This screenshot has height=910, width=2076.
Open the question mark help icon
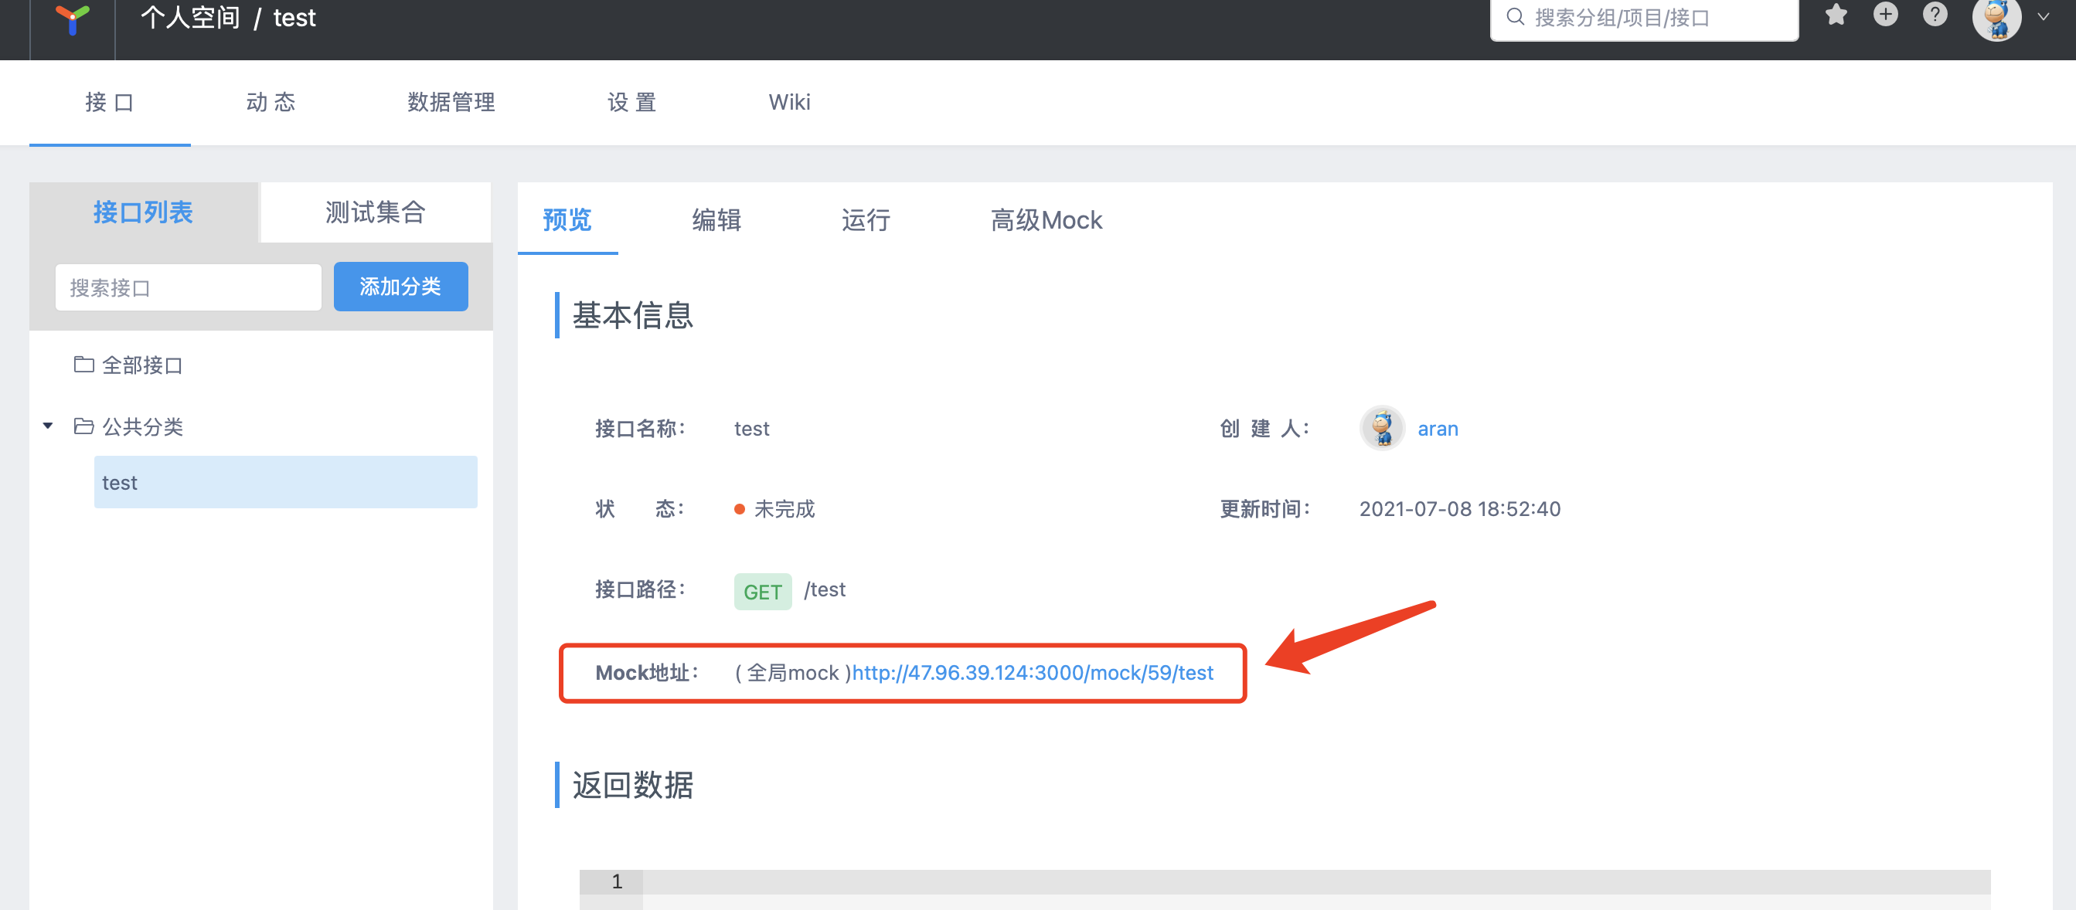tap(1934, 15)
